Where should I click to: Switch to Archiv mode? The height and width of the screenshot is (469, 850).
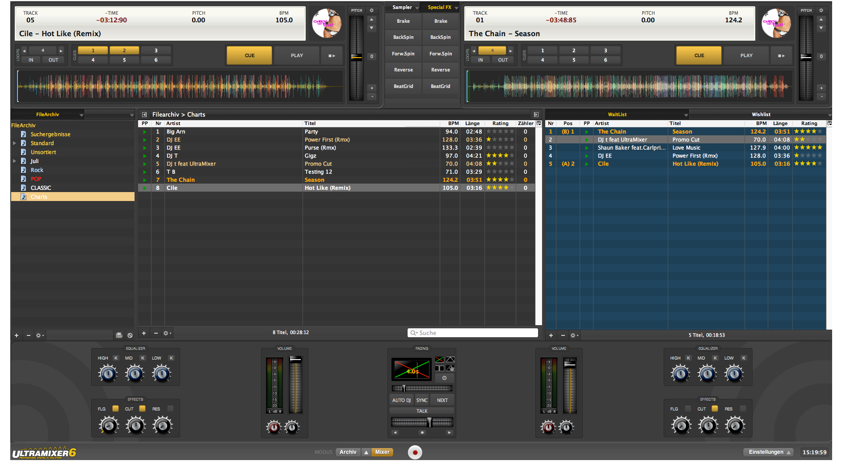348,452
